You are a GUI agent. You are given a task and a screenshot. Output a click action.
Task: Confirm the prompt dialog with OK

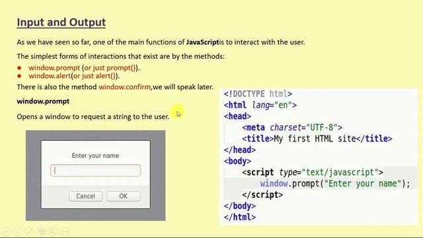coord(124,196)
